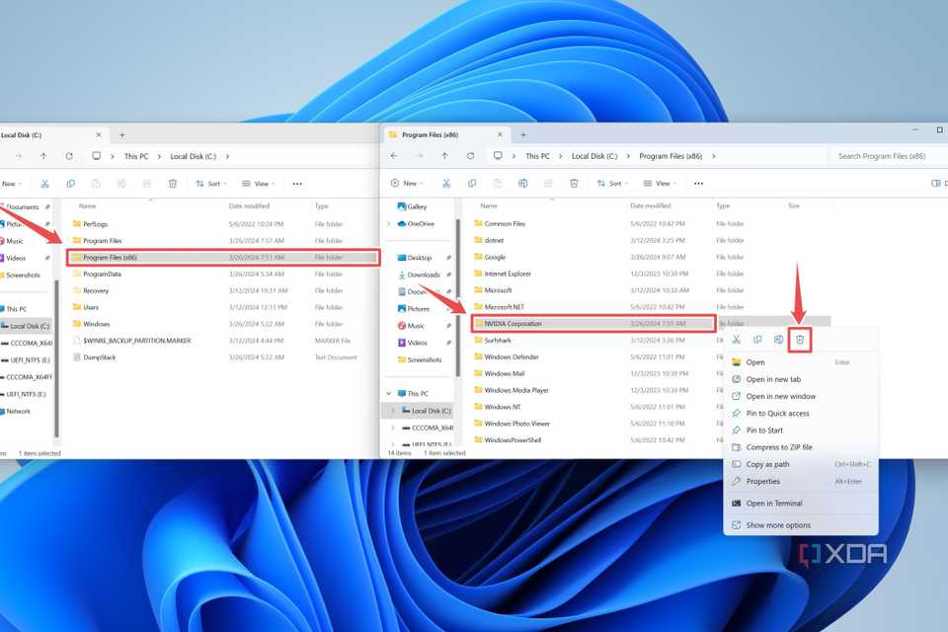The height and width of the screenshot is (632, 948).
Task: Click Rename icon in the context menu
Action: (779, 340)
